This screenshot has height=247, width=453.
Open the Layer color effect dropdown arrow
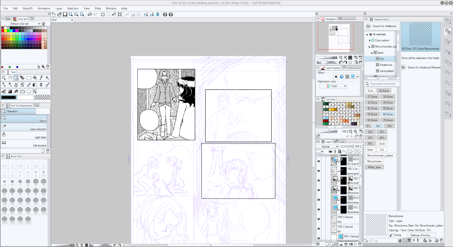[358, 77]
